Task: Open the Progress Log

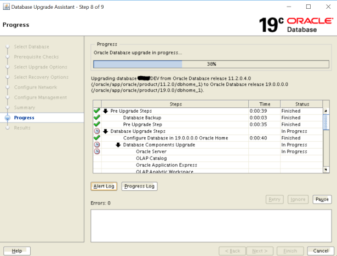Action: 139,187
